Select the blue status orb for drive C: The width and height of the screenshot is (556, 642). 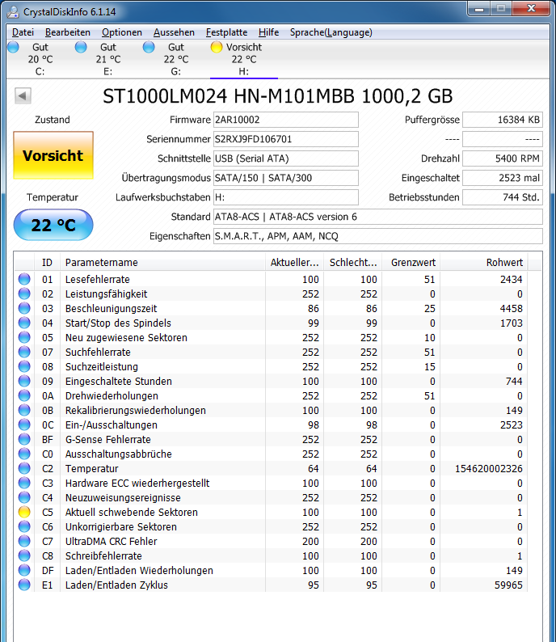tap(13, 47)
